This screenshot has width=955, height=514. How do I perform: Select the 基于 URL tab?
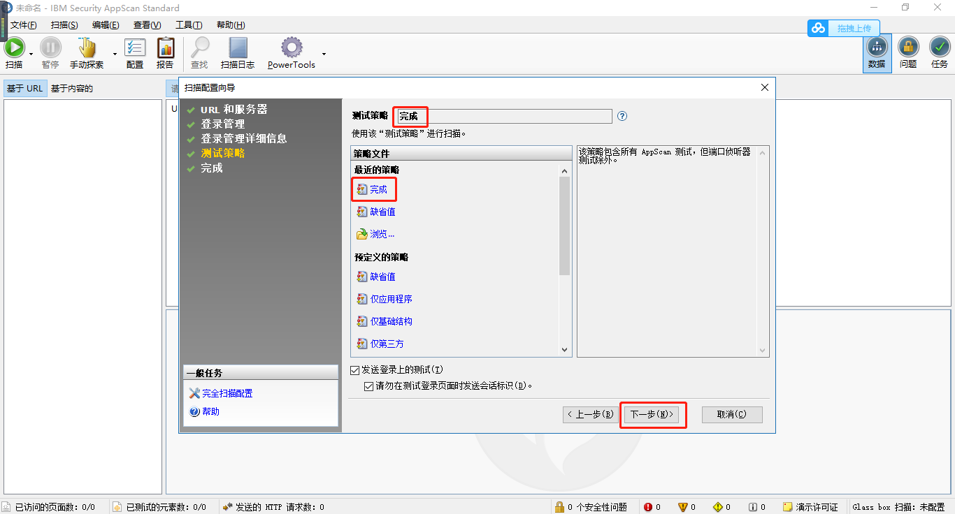tap(25, 89)
